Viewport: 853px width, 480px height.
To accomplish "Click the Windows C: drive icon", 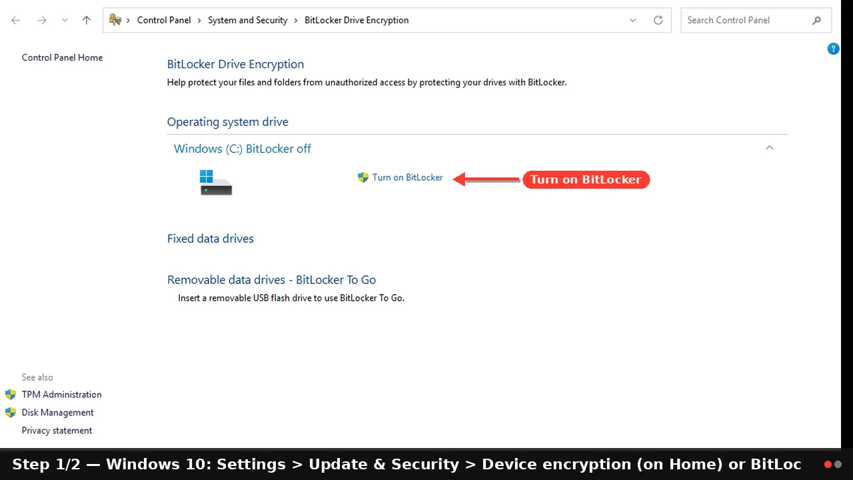I will pyautogui.click(x=216, y=182).
